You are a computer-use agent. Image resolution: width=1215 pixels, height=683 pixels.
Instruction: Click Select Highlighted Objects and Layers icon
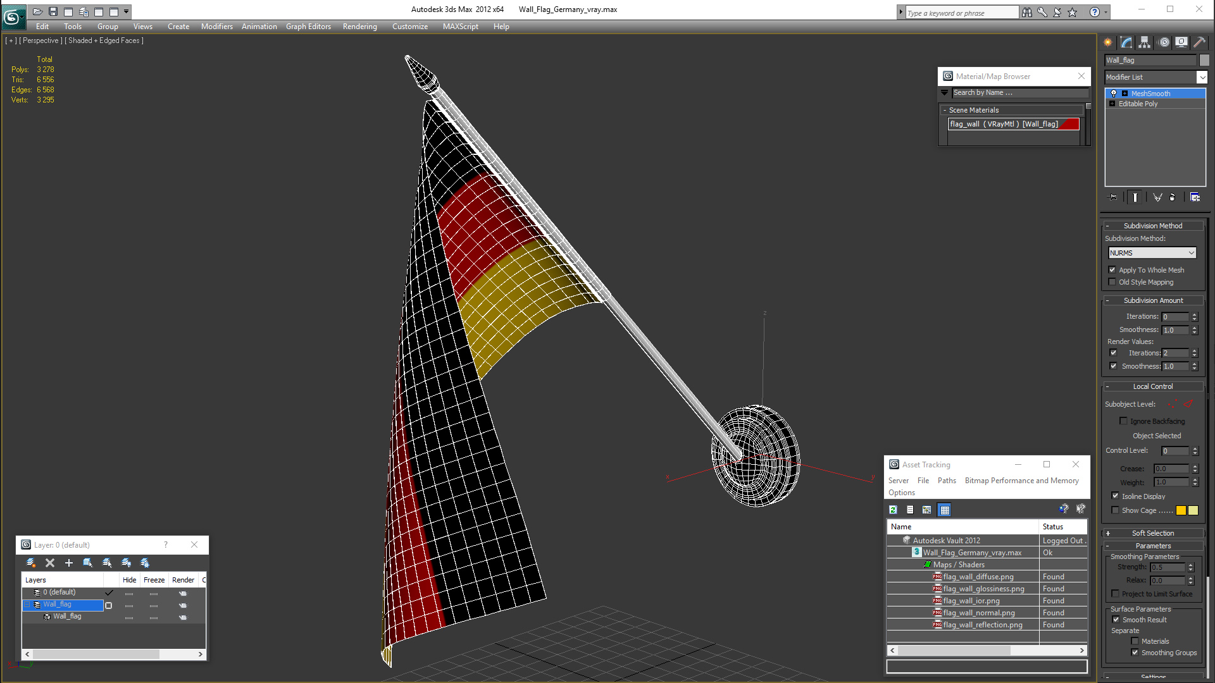click(88, 563)
